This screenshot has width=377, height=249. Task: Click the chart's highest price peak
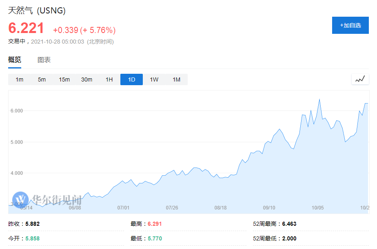(x=319, y=99)
